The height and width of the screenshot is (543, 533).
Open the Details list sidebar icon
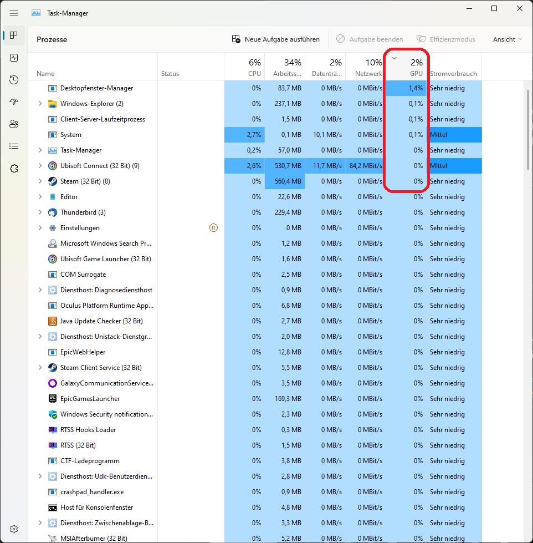point(14,146)
